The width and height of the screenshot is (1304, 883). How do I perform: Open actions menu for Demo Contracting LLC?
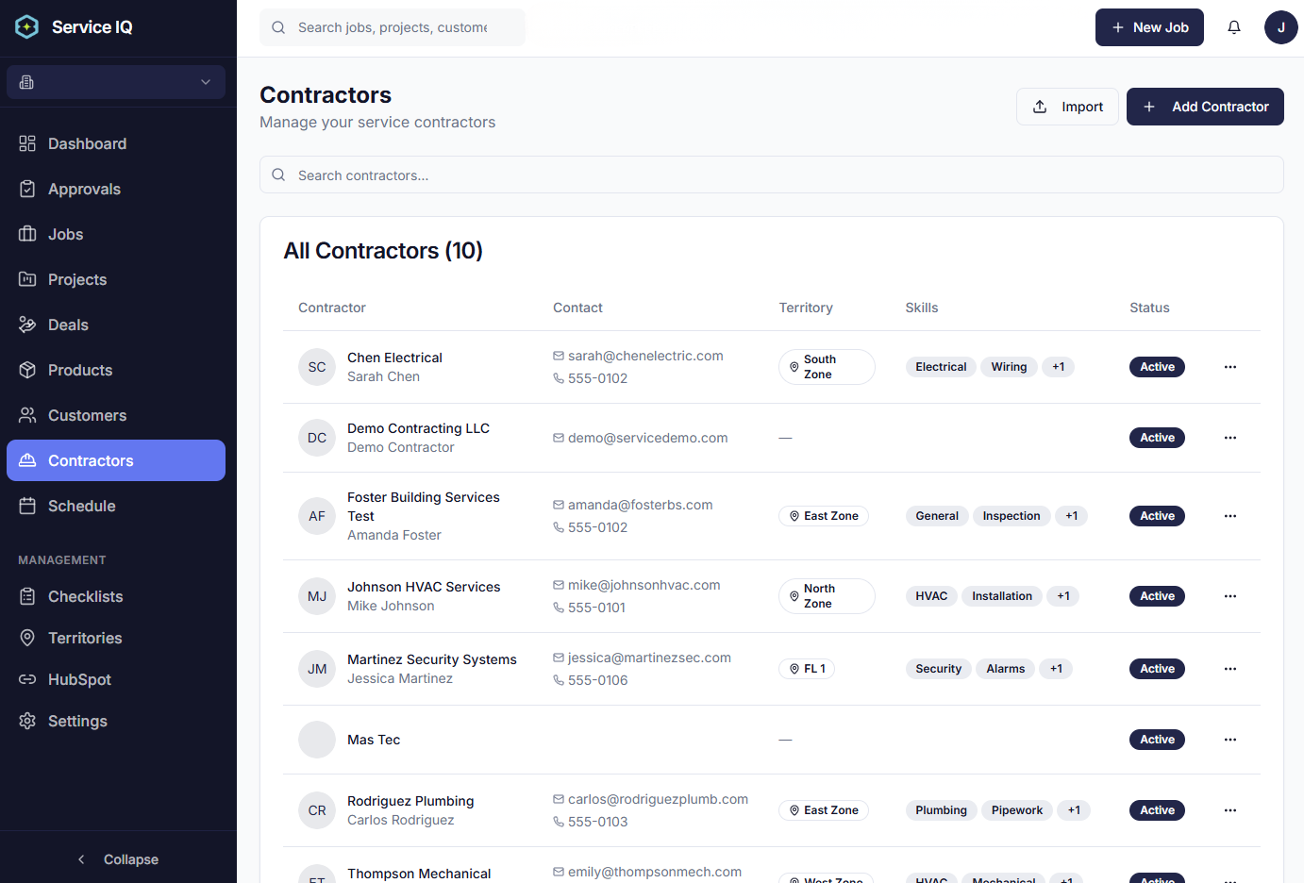[1230, 438]
